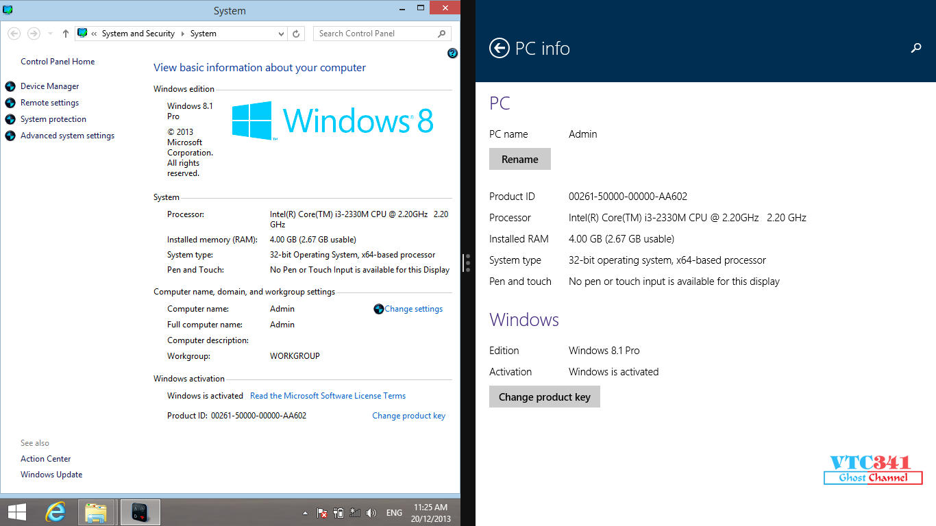
Task: Open Windows Update under See also
Action: point(51,475)
